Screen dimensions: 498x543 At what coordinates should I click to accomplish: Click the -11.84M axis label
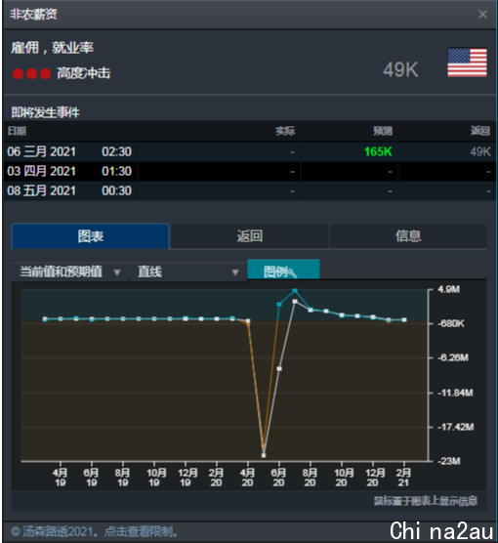455,393
